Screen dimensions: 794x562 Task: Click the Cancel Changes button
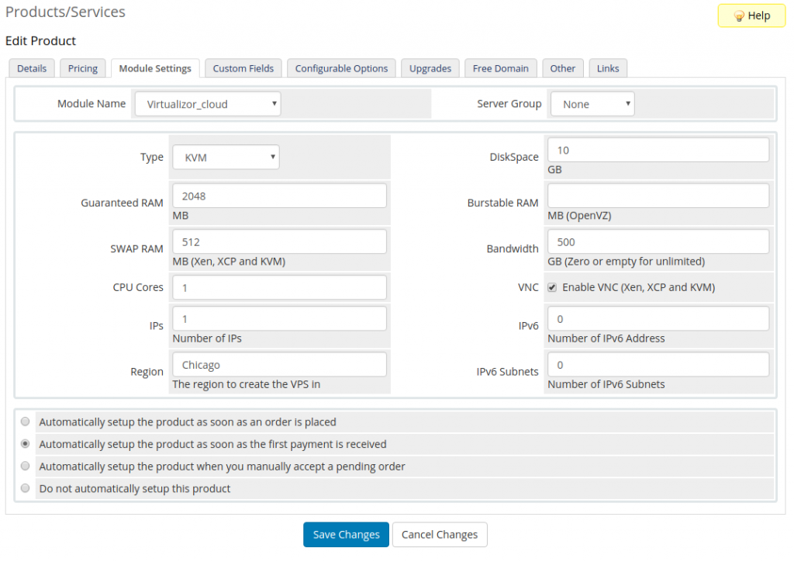[440, 535]
